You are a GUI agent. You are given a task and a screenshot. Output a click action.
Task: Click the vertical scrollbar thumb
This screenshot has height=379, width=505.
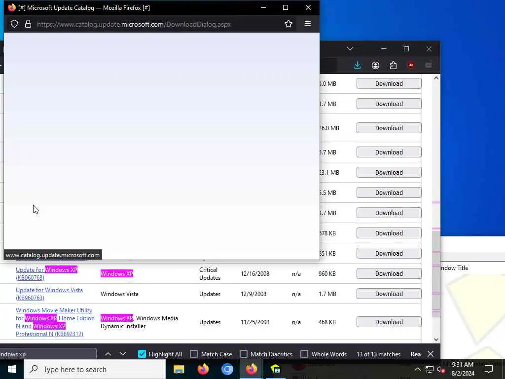[436, 273]
